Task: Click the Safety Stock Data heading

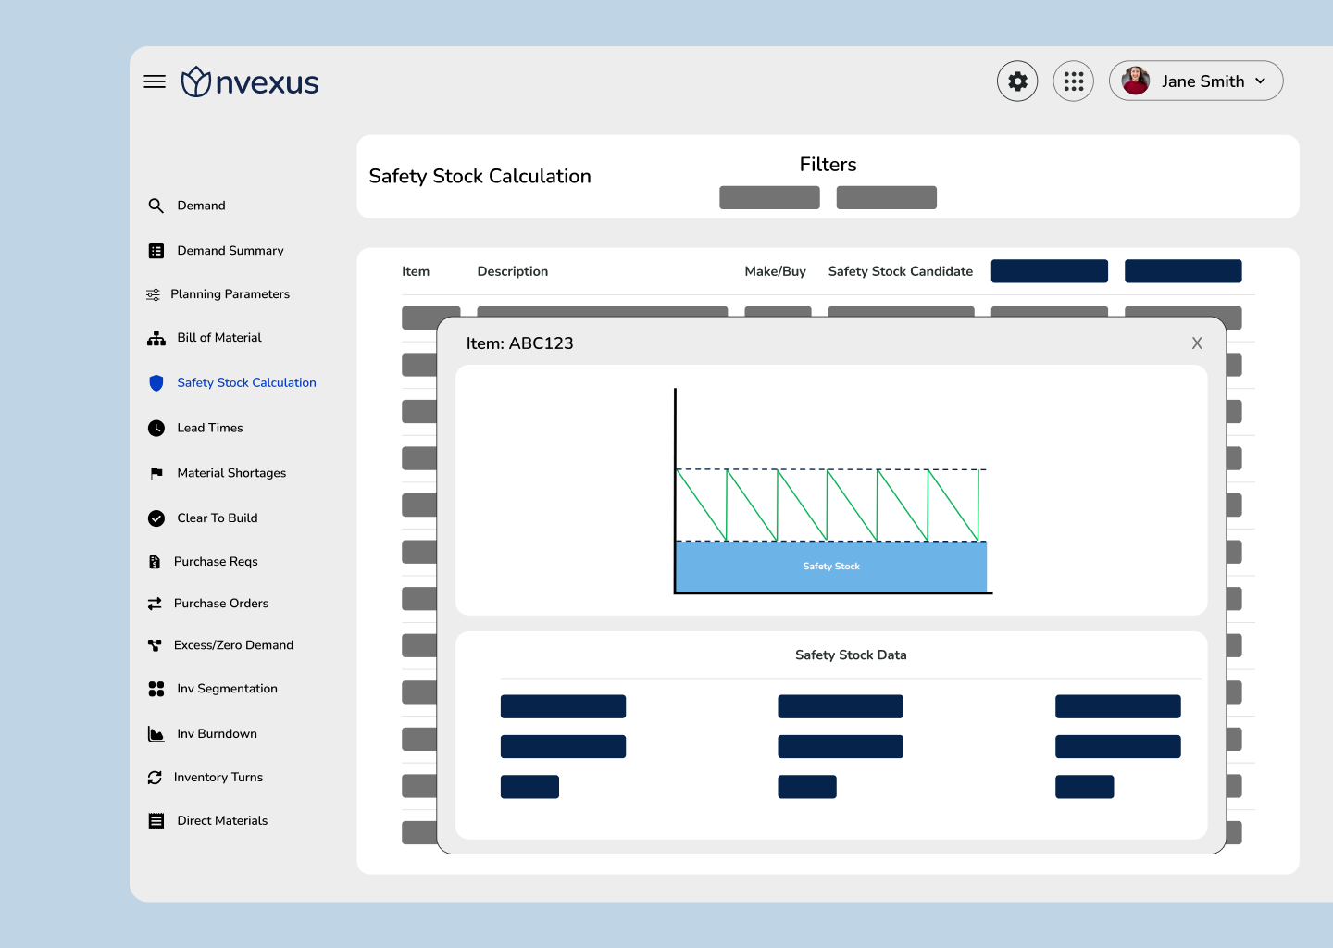Action: 851,655
